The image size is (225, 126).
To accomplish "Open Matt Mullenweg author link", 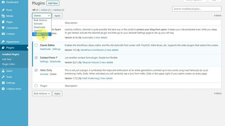I will point(91,78).
